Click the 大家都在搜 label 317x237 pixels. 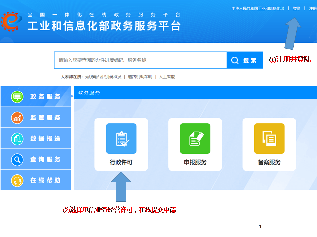click(72, 77)
